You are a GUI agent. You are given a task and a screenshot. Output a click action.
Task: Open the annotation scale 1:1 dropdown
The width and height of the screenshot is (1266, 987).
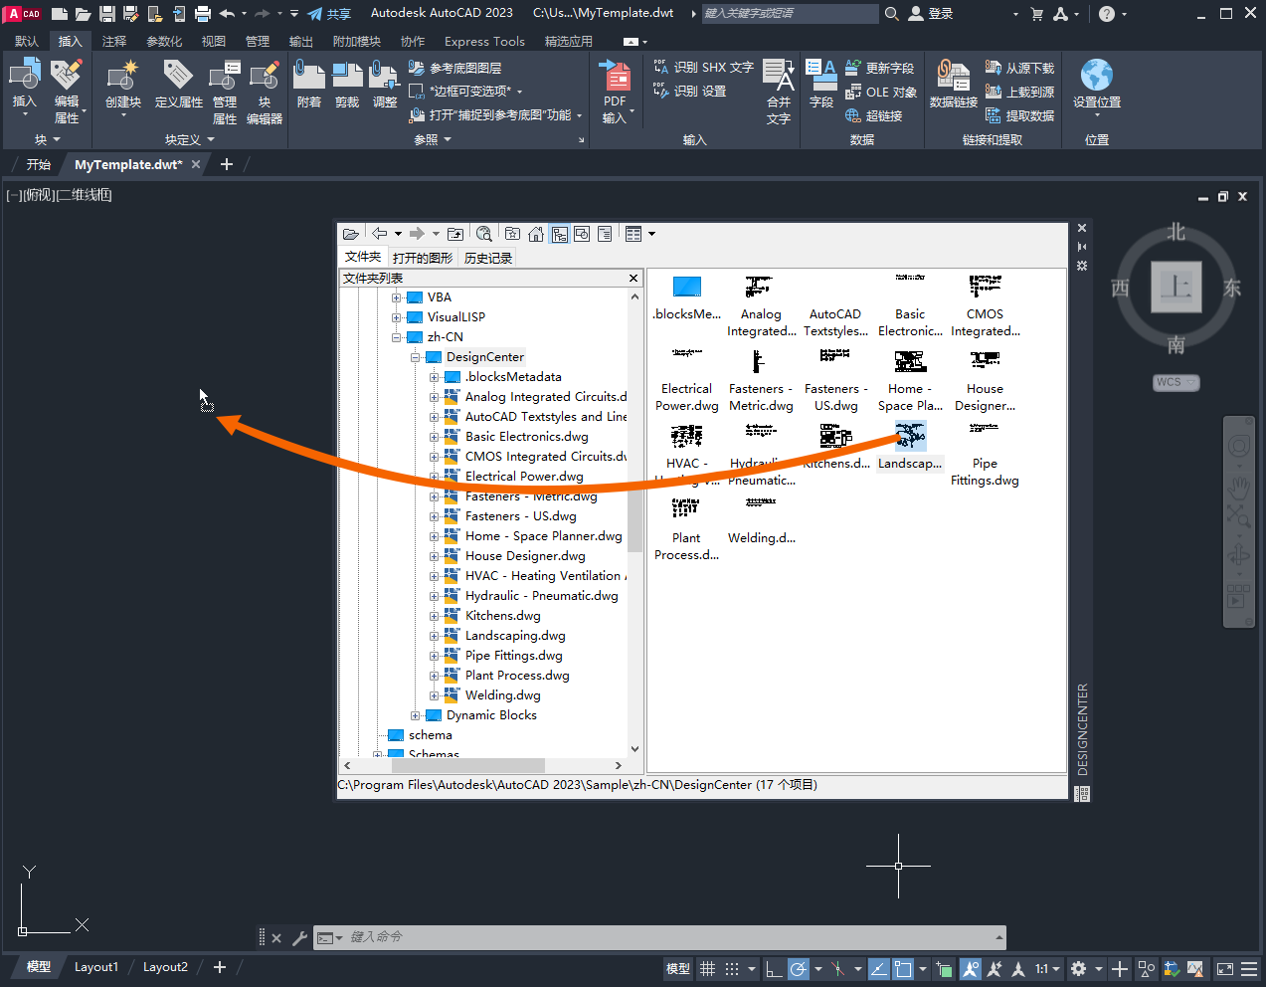pos(1047,968)
